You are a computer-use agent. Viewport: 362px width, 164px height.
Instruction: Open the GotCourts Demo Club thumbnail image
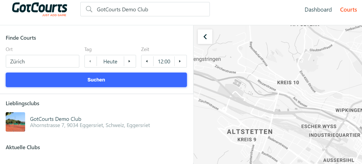pyautogui.click(x=15, y=122)
